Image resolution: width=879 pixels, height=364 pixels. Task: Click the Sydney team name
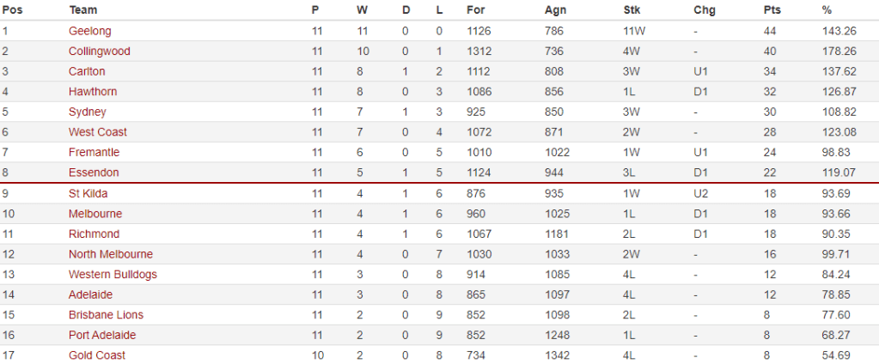click(88, 112)
